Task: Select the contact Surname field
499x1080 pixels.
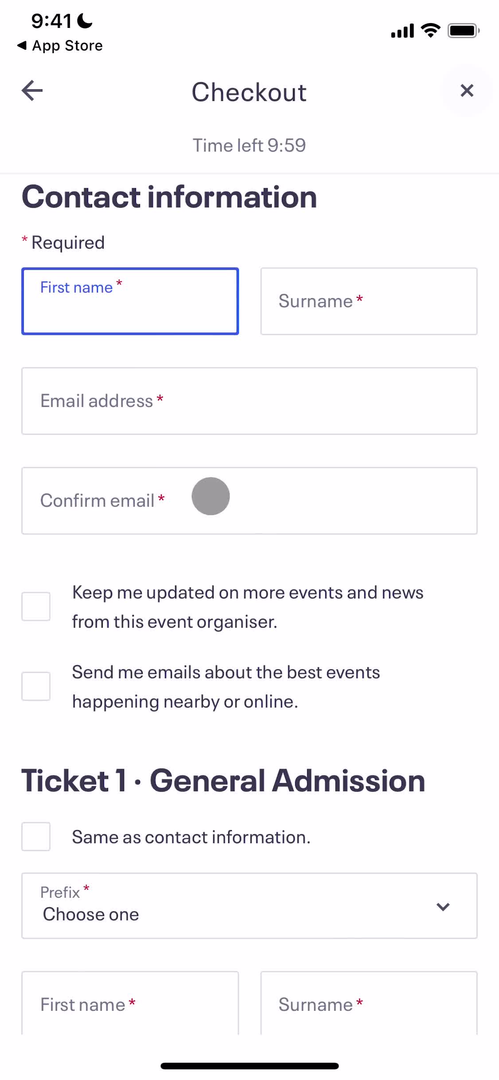Action: point(369,301)
